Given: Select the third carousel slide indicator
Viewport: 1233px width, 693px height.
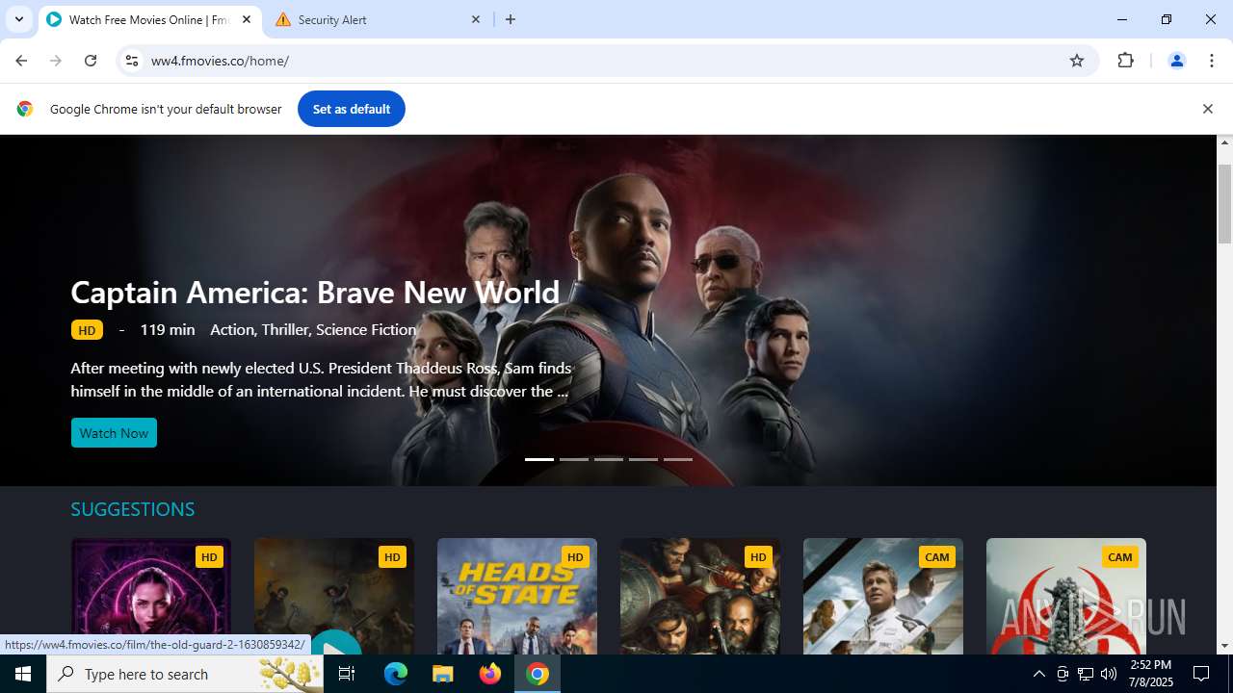Looking at the screenshot, I should 609,459.
